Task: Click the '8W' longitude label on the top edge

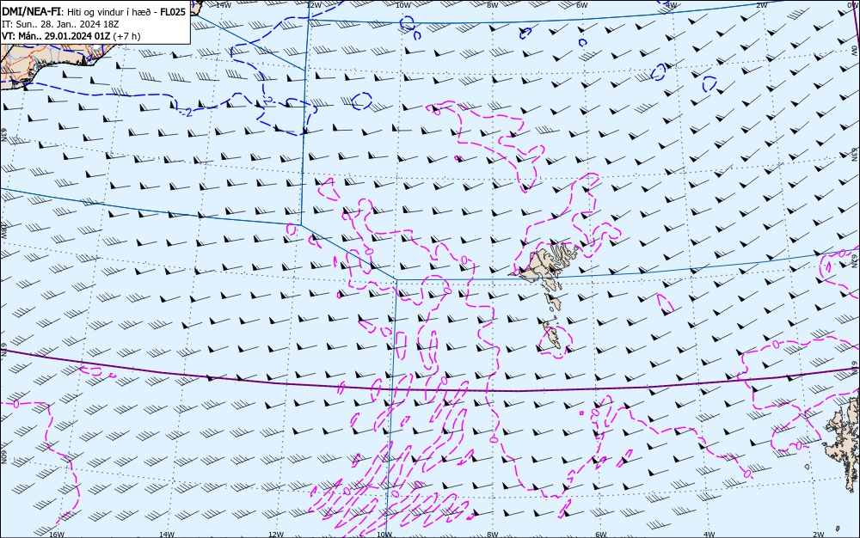Action: [x=493, y=5]
